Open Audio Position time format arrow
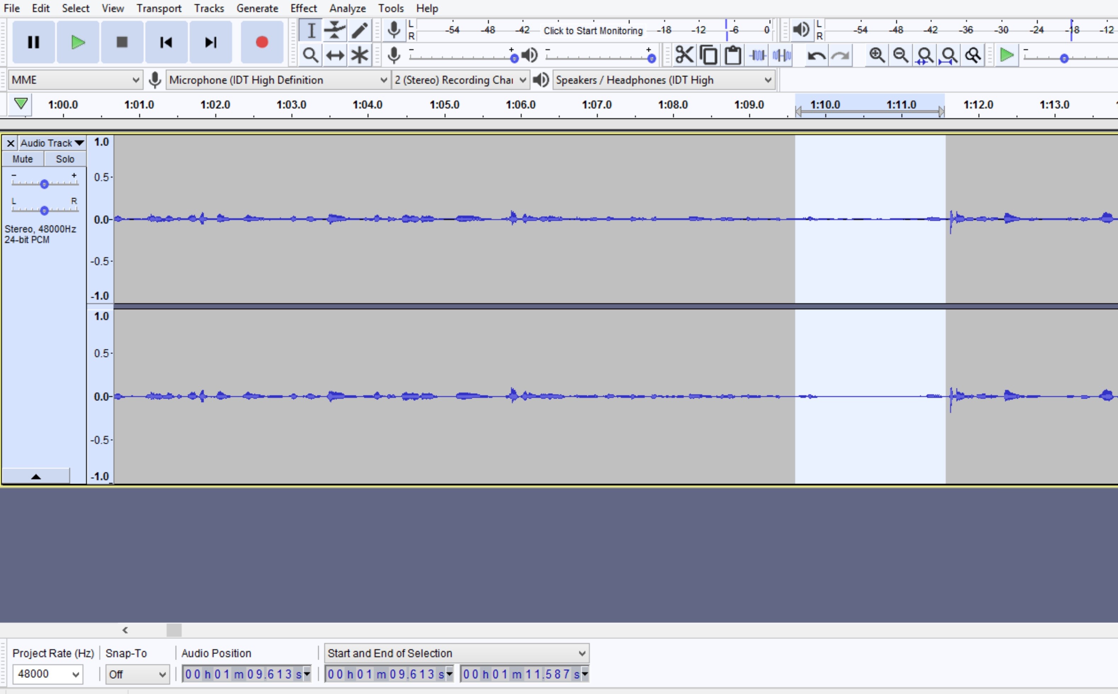The height and width of the screenshot is (694, 1118). click(307, 674)
